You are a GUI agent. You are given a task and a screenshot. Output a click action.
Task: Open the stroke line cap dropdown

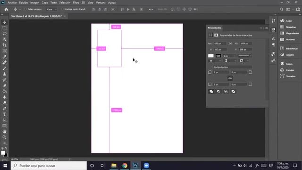pos(230,61)
